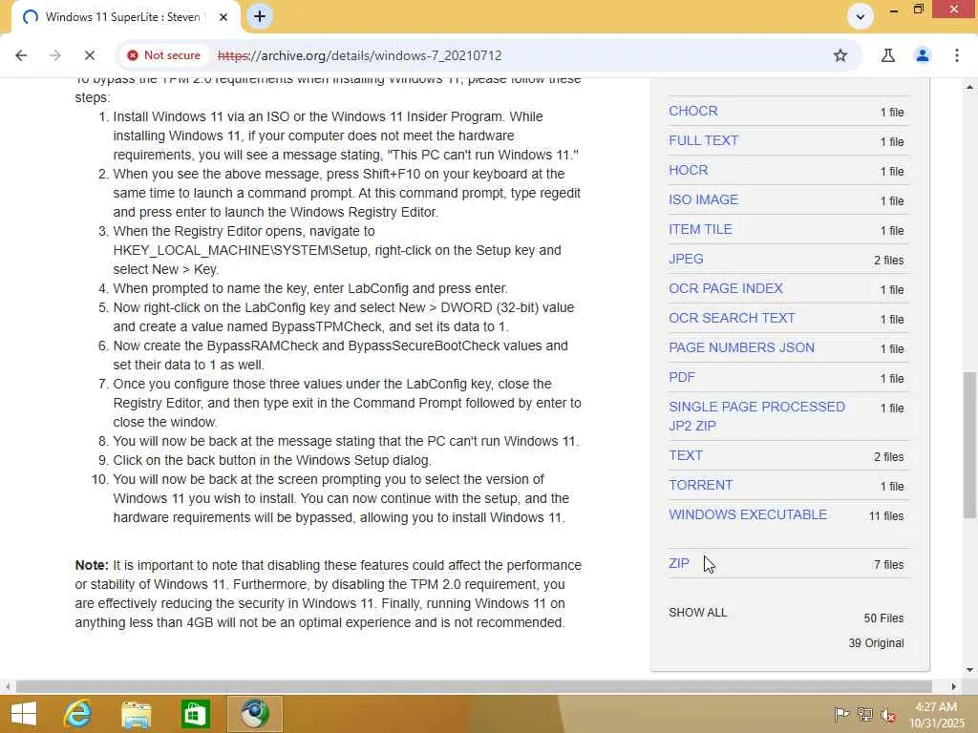Download the PDF file
Screen dimensions: 978x733
pos(682,377)
